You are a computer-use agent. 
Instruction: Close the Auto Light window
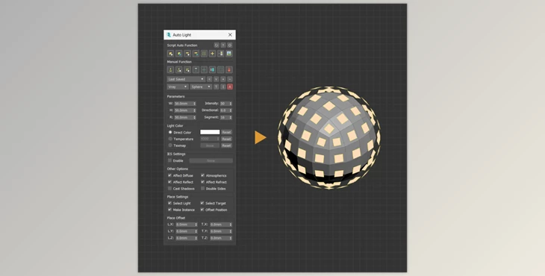click(x=230, y=35)
